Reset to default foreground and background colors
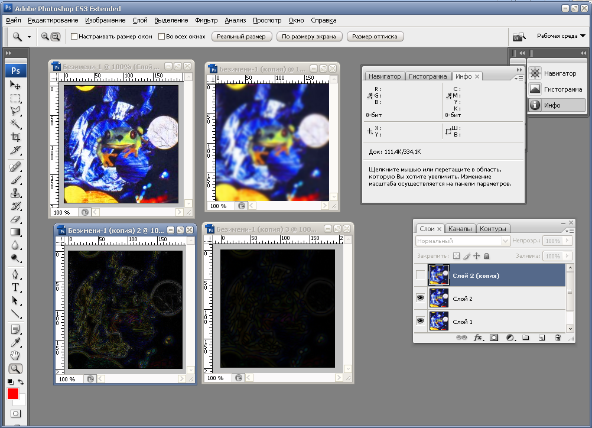Screen dimensions: 592x428 (x=10, y=382)
